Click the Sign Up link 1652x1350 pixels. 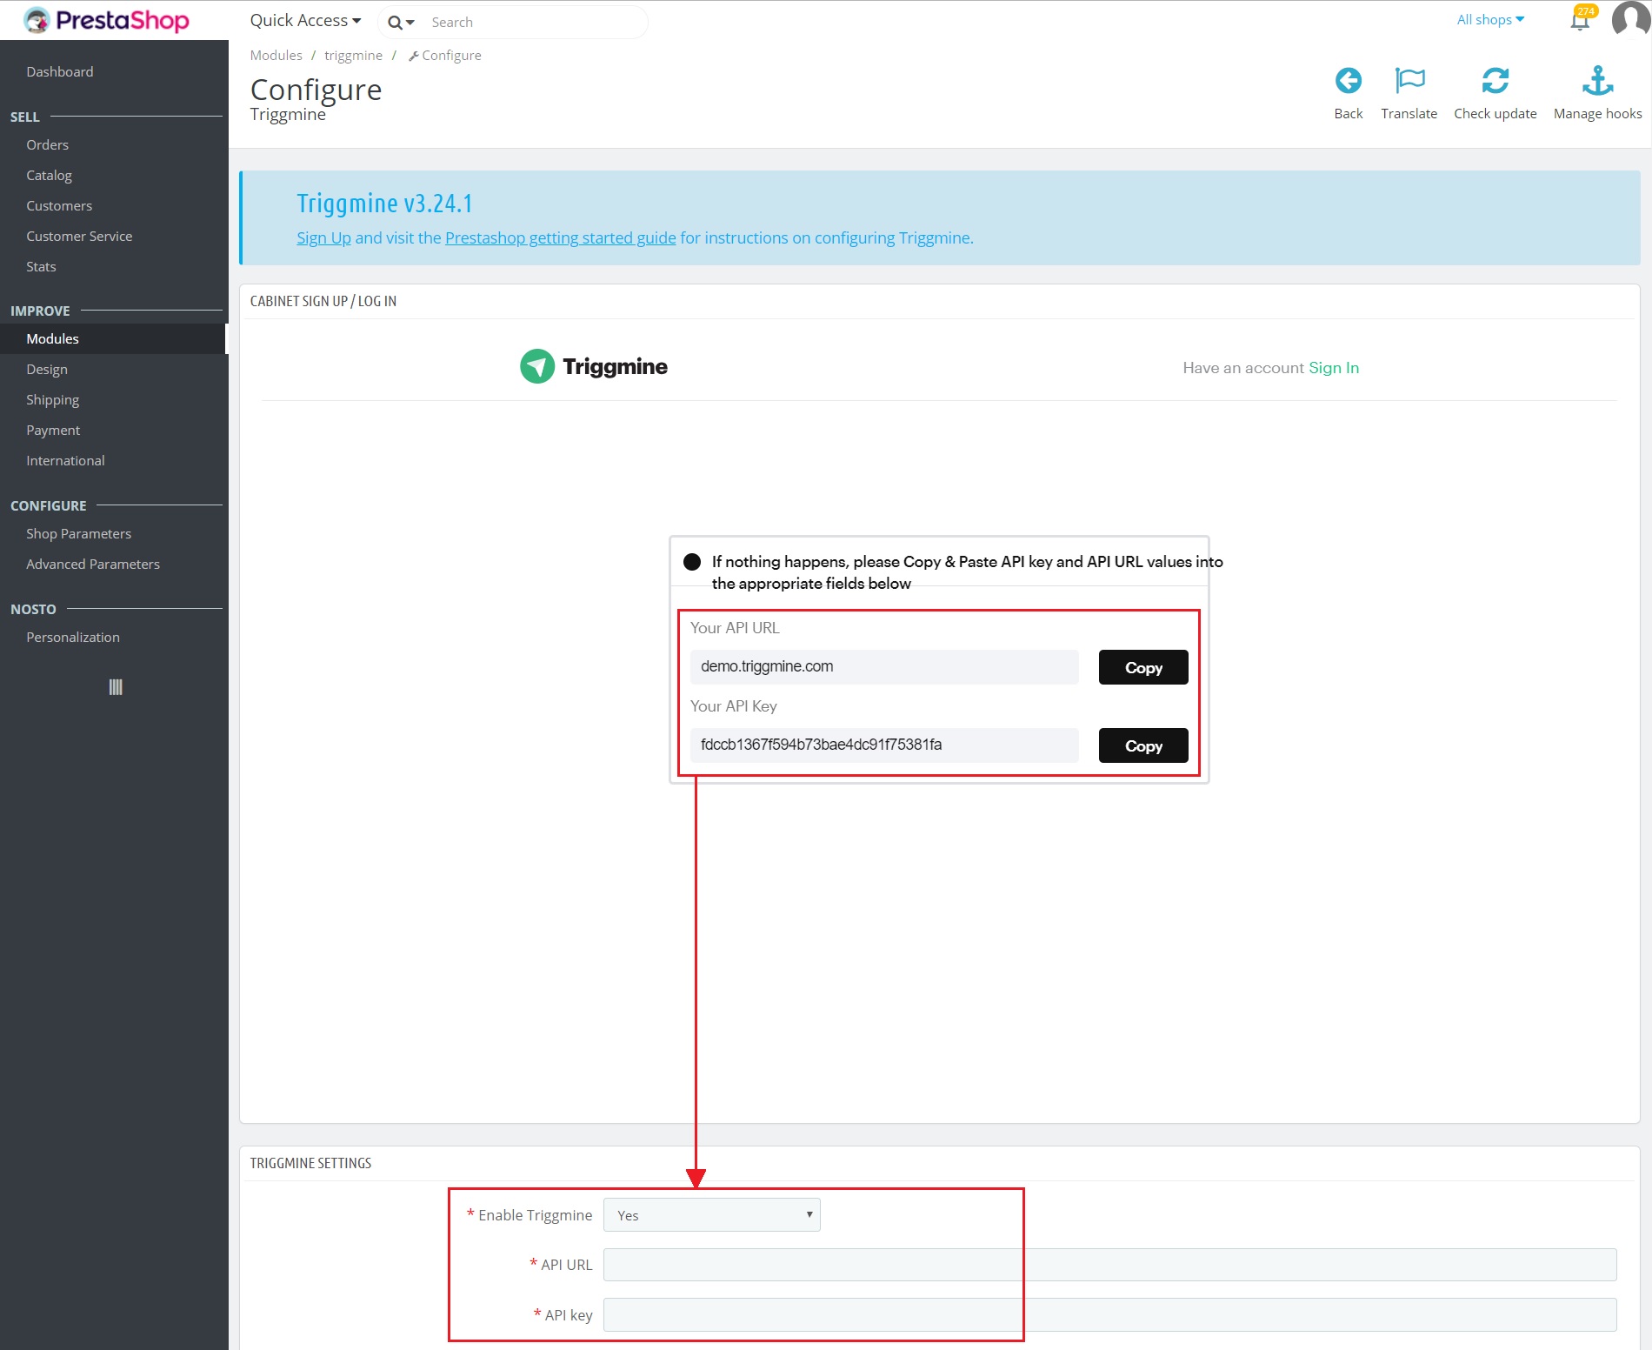click(323, 237)
